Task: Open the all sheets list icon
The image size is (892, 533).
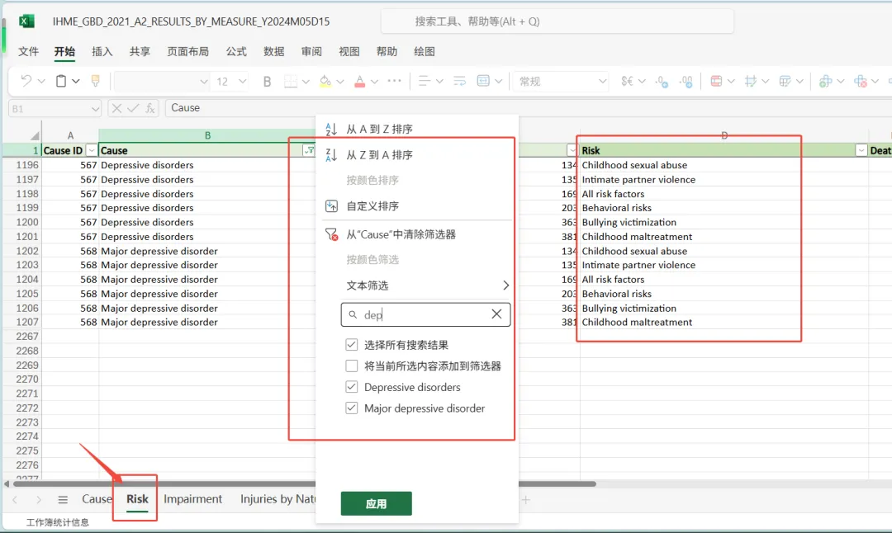Action: click(x=63, y=499)
